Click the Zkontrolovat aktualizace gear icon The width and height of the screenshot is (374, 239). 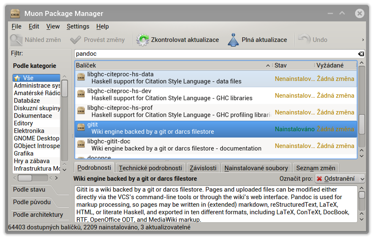tap(143, 40)
